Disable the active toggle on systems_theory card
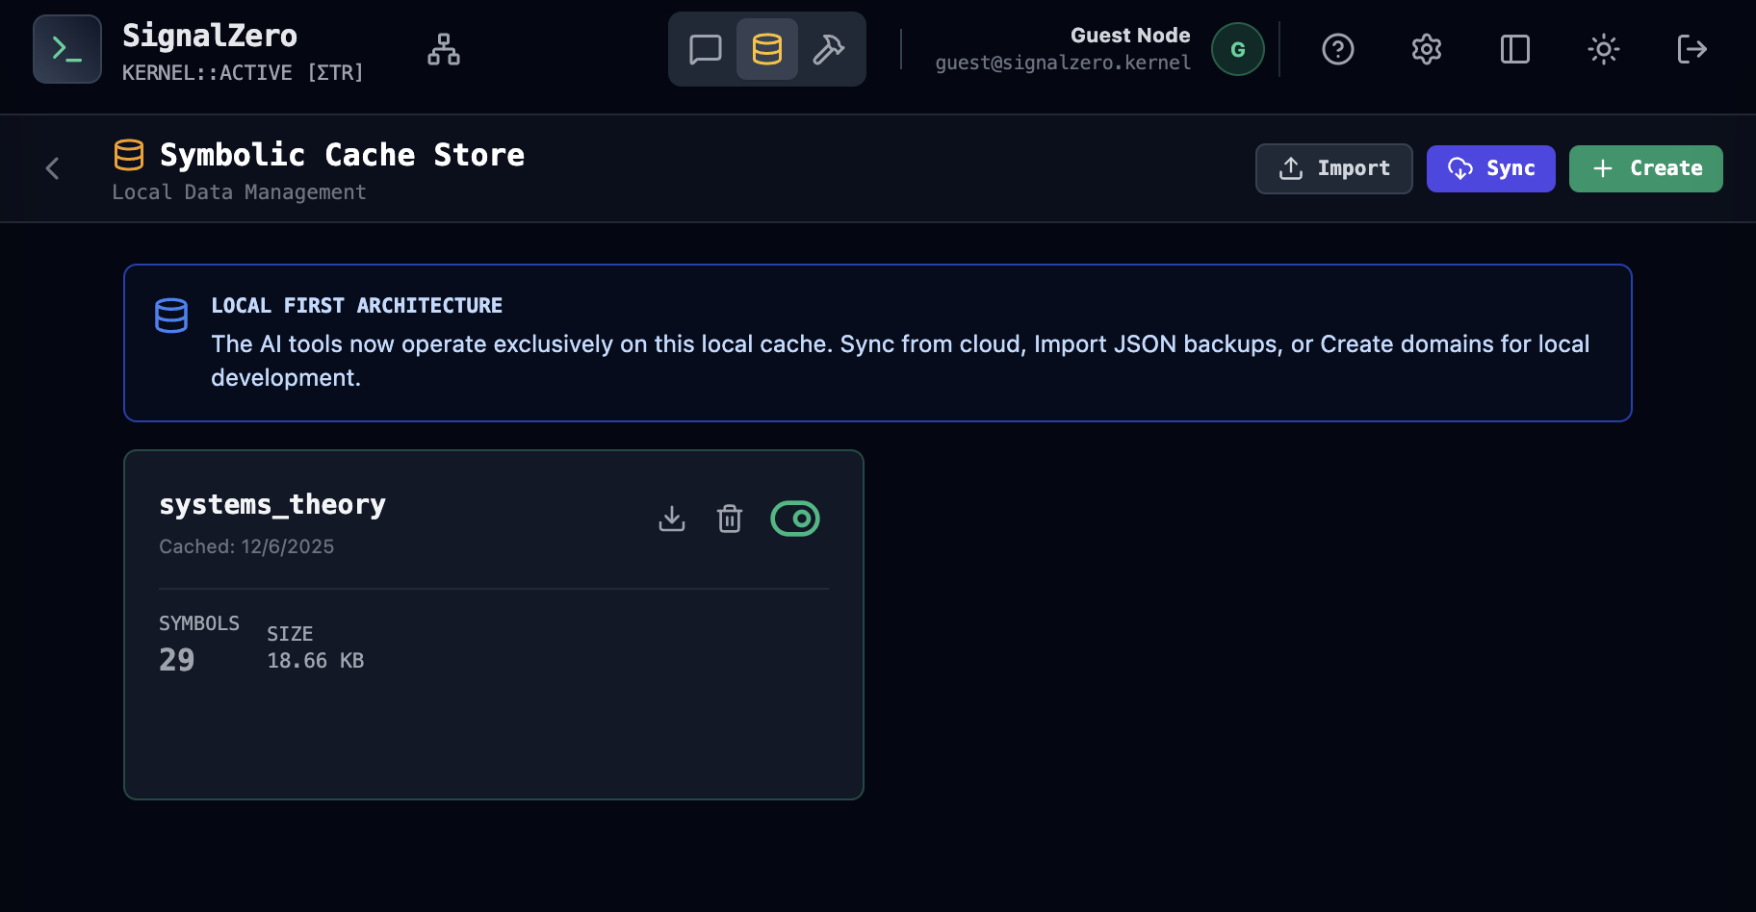Screen dimensions: 1756x912 coord(795,519)
